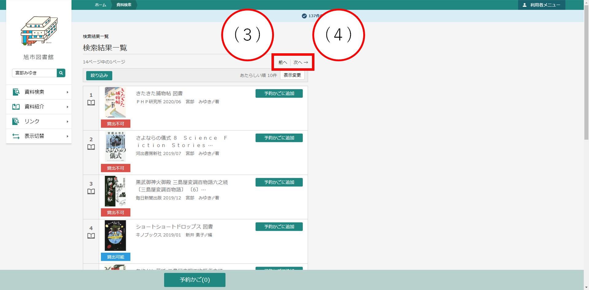Click 貸出不可 status under さよならの儀式

[x=116, y=168]
